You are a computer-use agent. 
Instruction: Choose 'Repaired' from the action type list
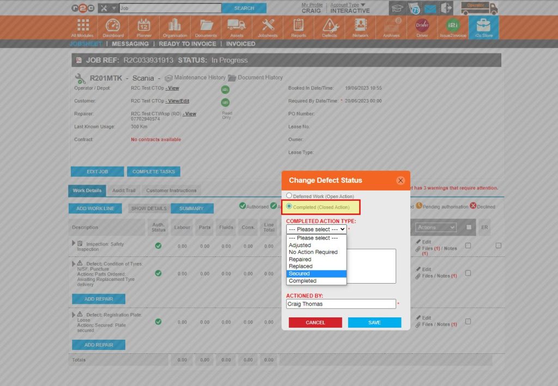pyautogui.click(x=300, y=260)
